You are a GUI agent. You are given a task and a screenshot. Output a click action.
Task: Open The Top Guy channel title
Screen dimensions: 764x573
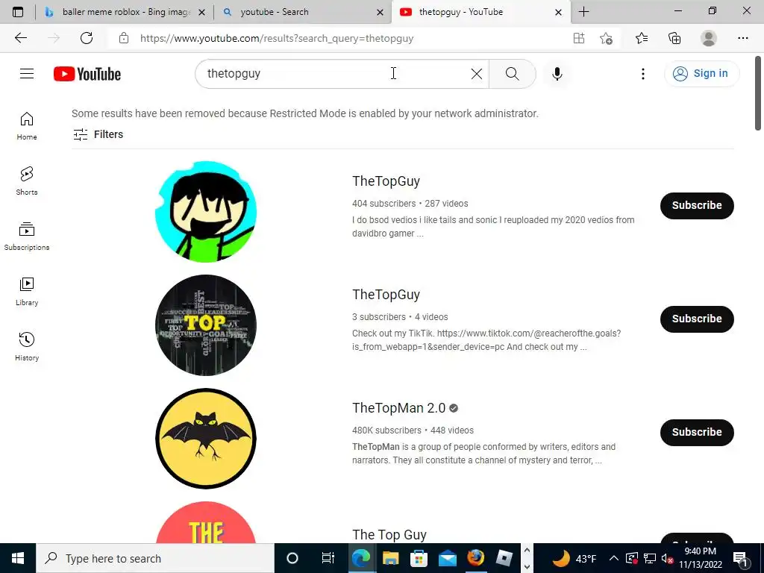[389, 535]
